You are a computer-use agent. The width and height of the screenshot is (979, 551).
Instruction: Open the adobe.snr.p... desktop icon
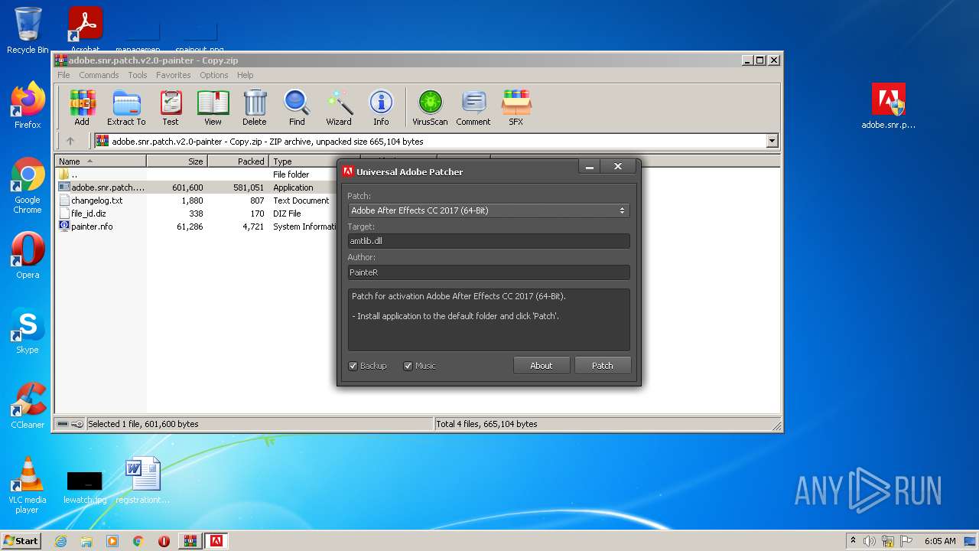click(888, 106)
